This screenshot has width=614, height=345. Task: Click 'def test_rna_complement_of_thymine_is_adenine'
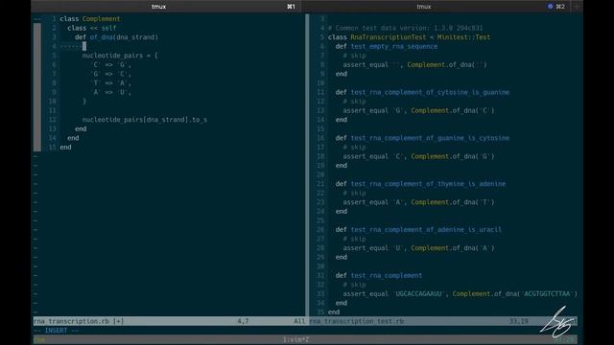(420, 184)
